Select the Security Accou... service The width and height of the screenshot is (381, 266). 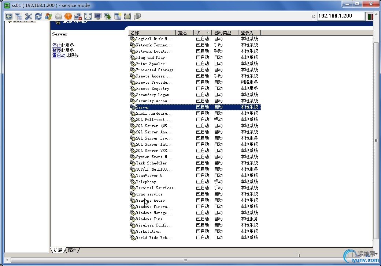tap(195, 101)
